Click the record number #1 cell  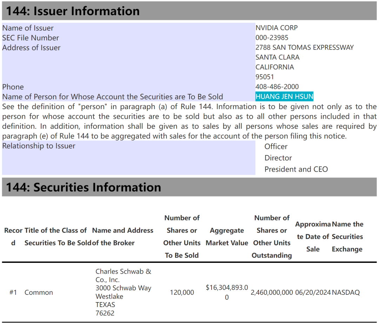point(13,292)
